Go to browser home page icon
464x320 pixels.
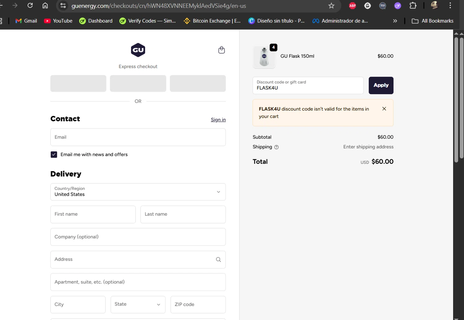pyautogui.click(x=45, y=6)
